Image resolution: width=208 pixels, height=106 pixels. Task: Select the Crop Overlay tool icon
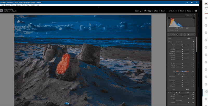coord(170,35)
